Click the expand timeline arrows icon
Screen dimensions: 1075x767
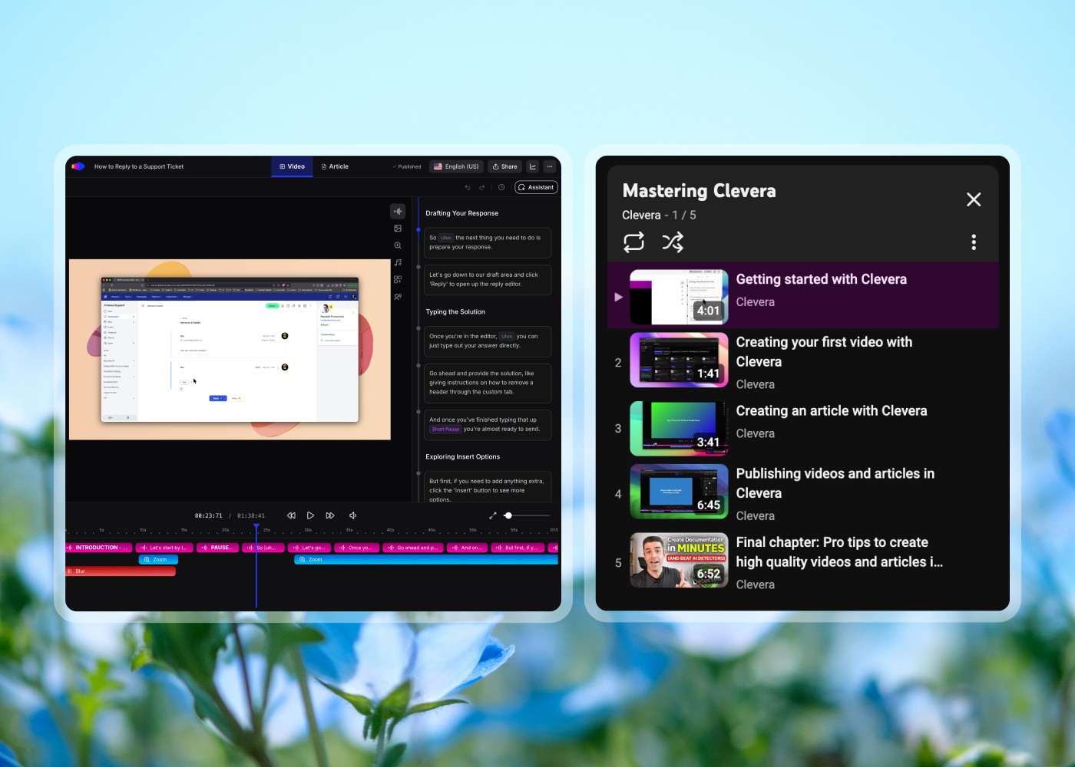point(493,515)
